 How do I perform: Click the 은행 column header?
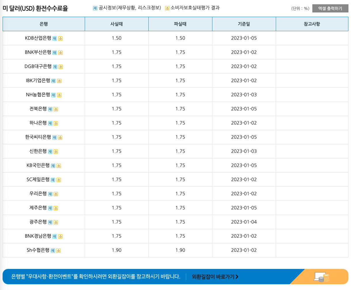click(44, 24)
